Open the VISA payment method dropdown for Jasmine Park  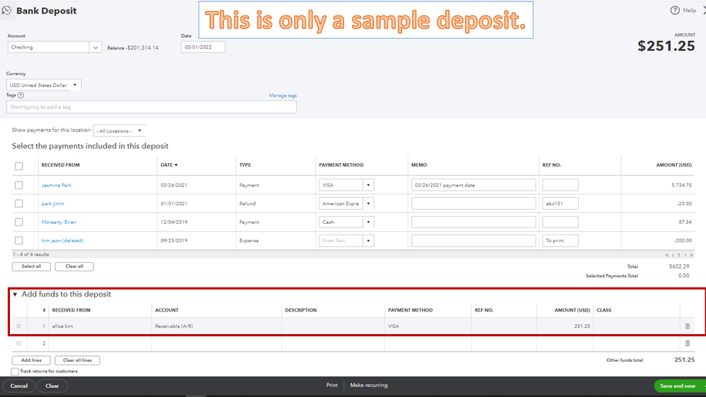[368, 185]
